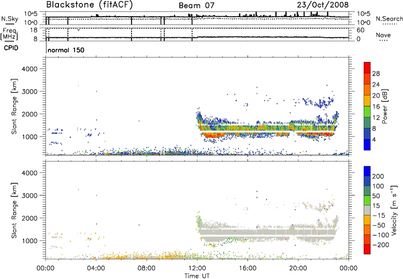Viewport: 403px width, 279px height.
Task: Click the N.Search legend label
Action: pyautogui.click(x=389, y=19)
